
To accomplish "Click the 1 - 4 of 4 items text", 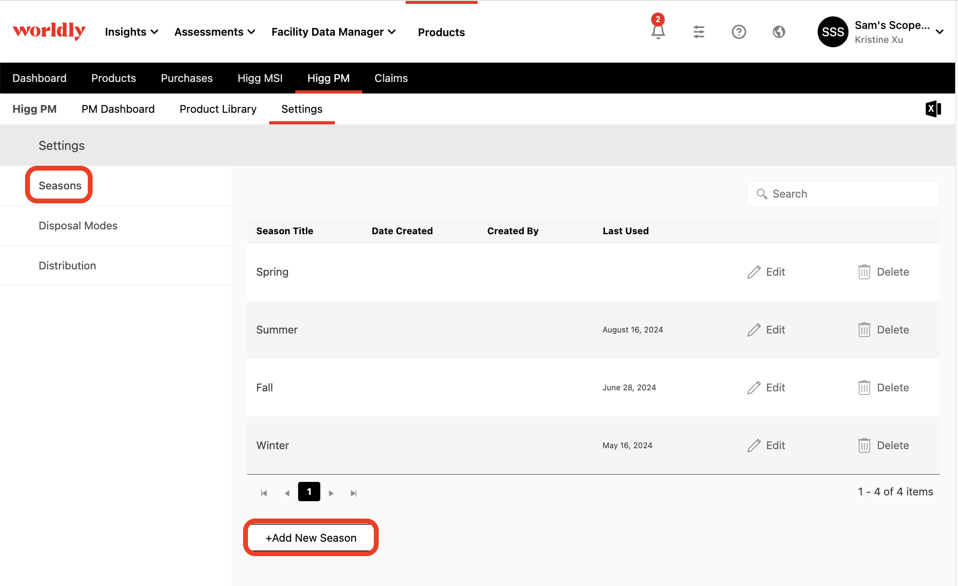I will pos(895,492).
